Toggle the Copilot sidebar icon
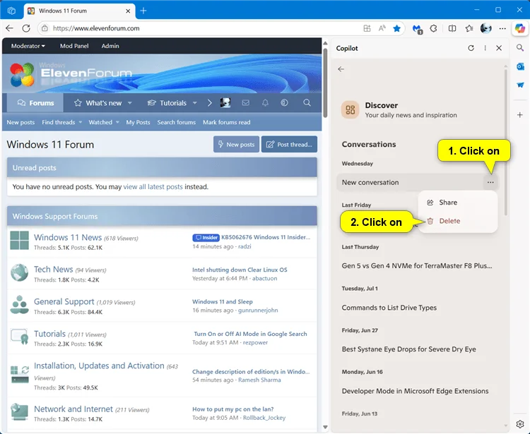530x434 pixels. (x=520, y=28)
